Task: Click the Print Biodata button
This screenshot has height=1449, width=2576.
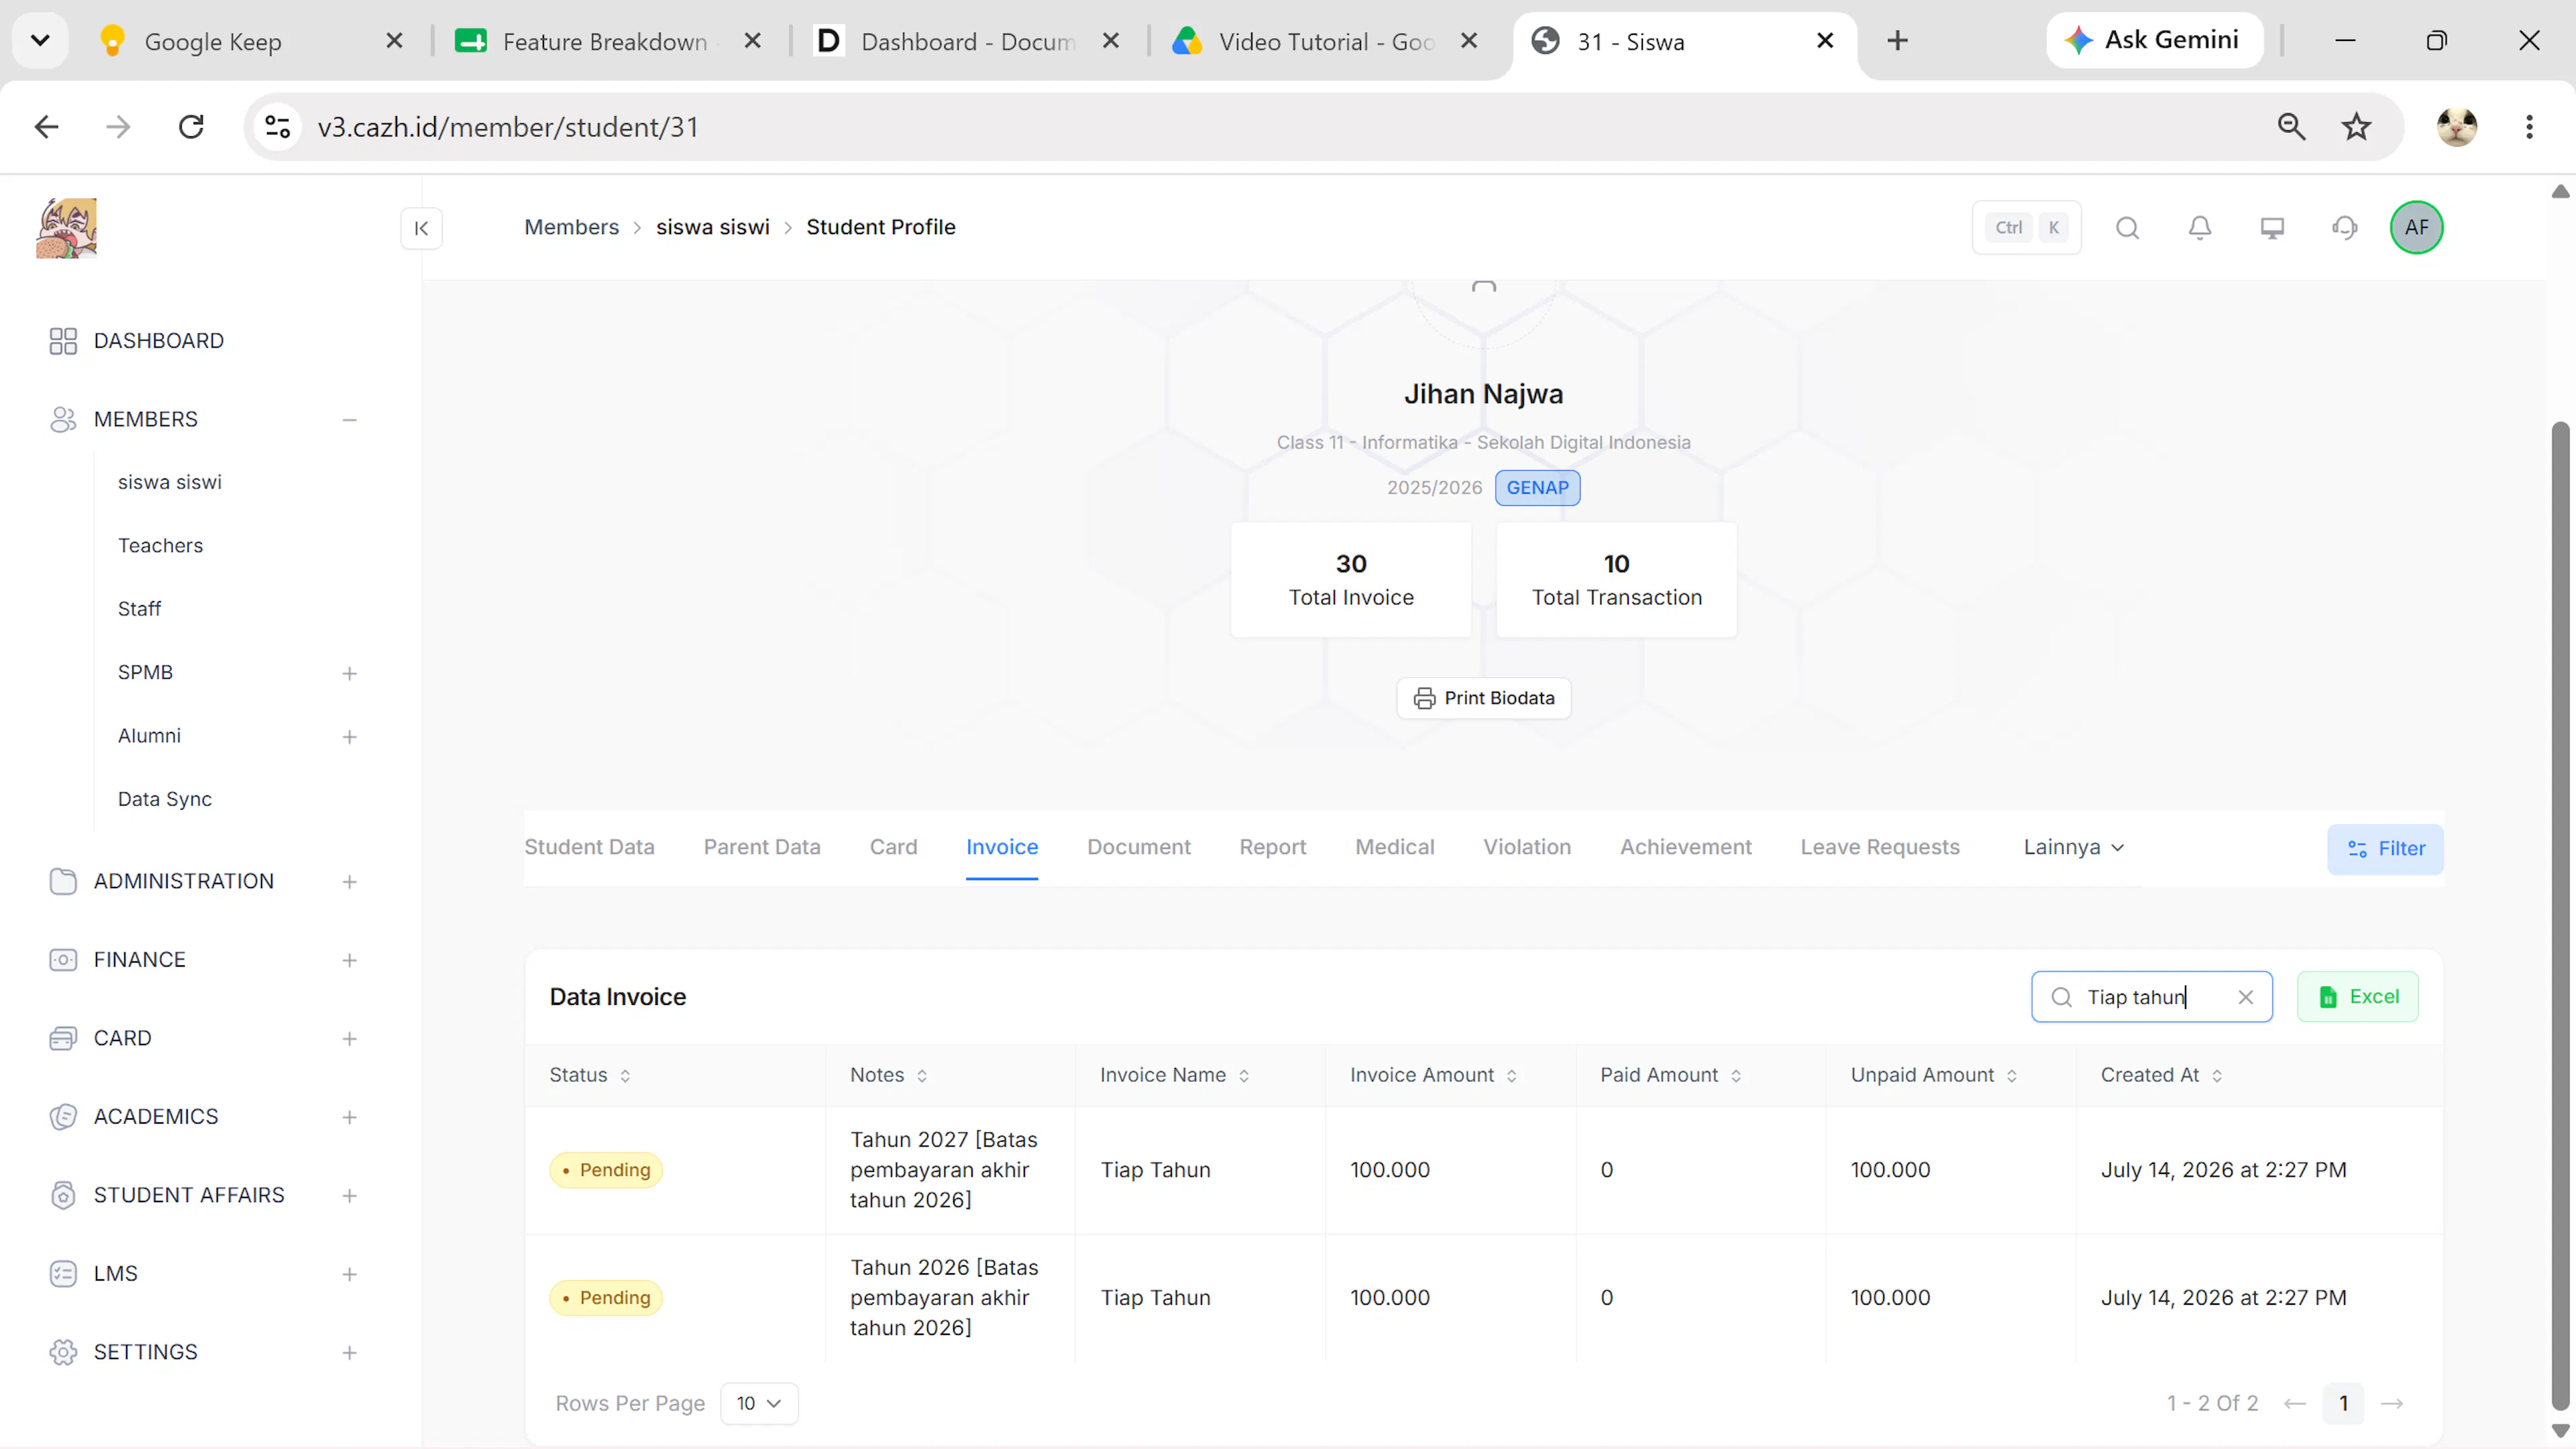Action: point(1484,698)
